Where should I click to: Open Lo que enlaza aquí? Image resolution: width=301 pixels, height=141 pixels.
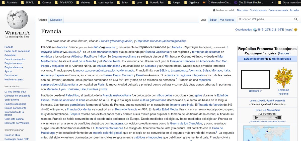pyautogui.click(x=15, y=92)
